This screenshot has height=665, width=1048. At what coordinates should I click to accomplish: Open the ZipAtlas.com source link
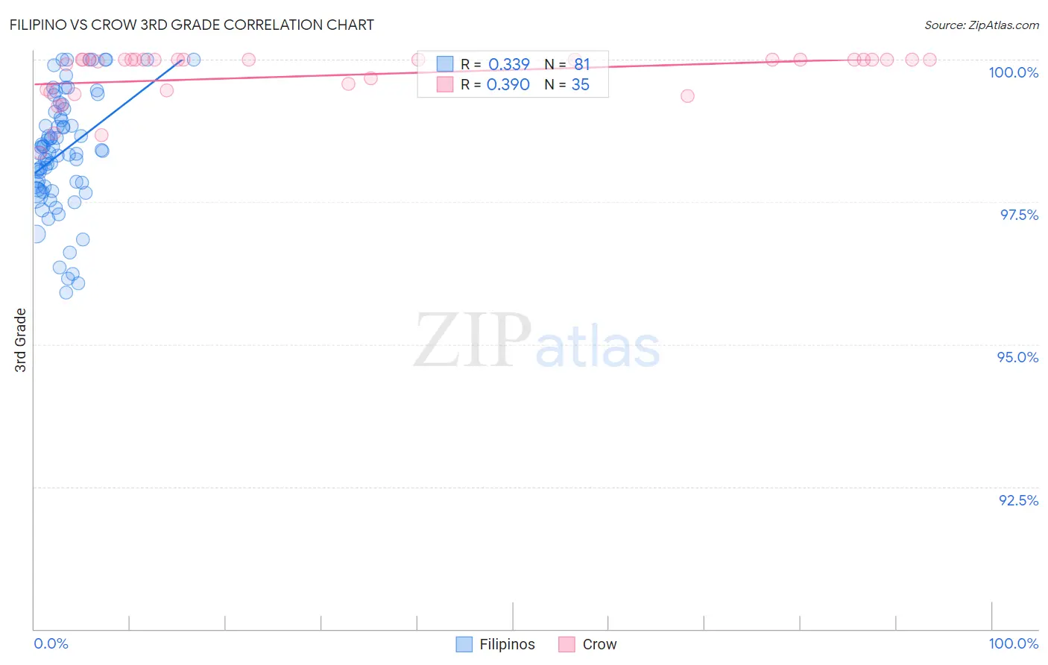point(982,25)
